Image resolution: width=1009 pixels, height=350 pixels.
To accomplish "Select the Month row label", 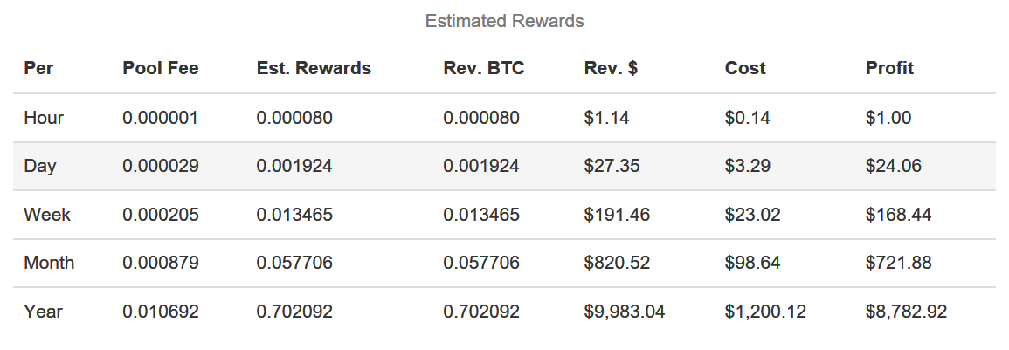I will [x=49, y=263].
